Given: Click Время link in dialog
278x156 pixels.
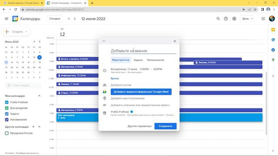Looking at the screenshot, I should [x=115, y=78].
